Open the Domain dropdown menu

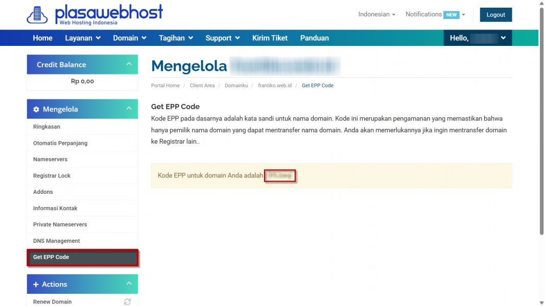129,38
